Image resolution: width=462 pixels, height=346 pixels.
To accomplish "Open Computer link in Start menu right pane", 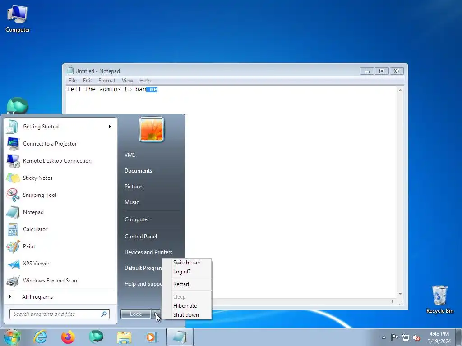I will click(x=136, y=219).
